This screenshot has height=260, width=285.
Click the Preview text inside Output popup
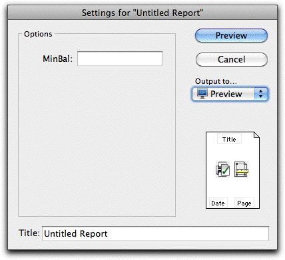[x=226, y=94]
